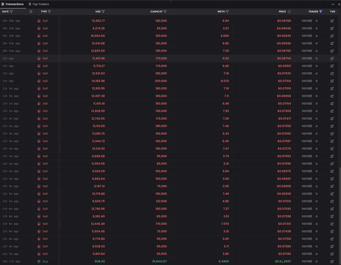Screen dimensions: 341x265
Task: Open the USD column filter
Action: tap(103, 12)
